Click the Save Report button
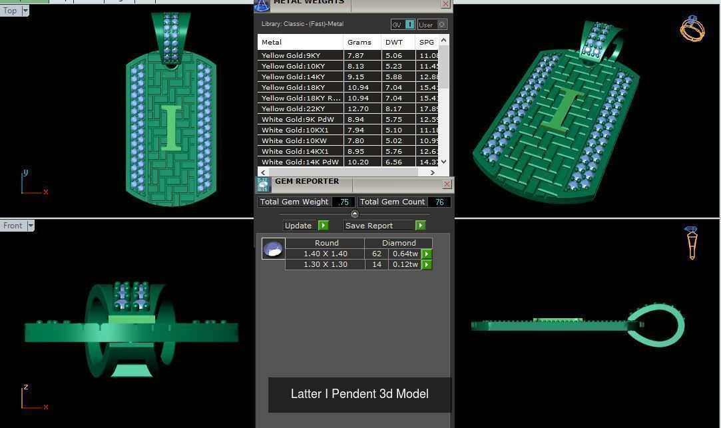This screenshot has height=428, width=721. pos(379,225)
